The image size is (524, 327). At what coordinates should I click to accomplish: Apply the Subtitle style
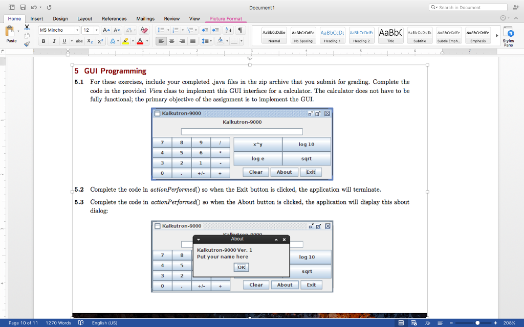tap(420, 35)
